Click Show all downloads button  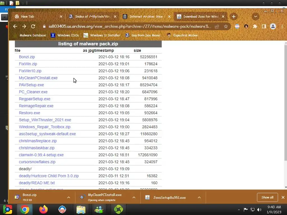pos(267,197)
